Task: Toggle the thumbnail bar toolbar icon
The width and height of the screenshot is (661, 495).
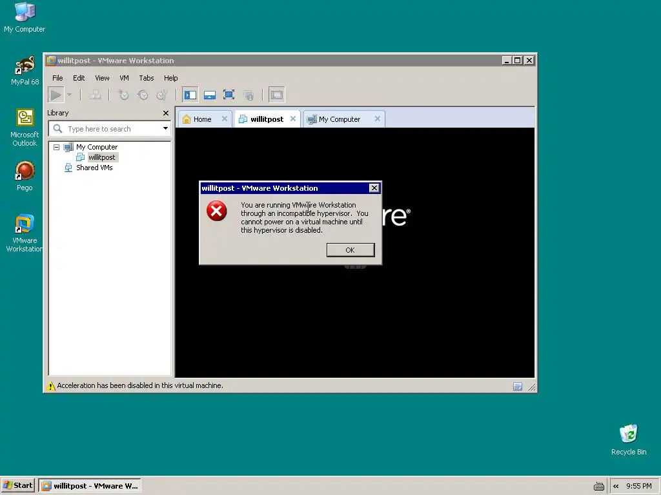Action: click(x=210, y=95)
